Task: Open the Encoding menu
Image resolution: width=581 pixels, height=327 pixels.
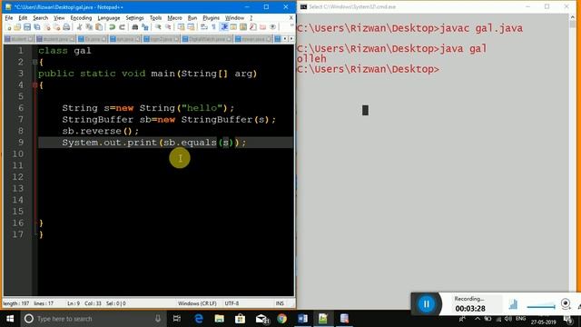Action: click(81, 18)
